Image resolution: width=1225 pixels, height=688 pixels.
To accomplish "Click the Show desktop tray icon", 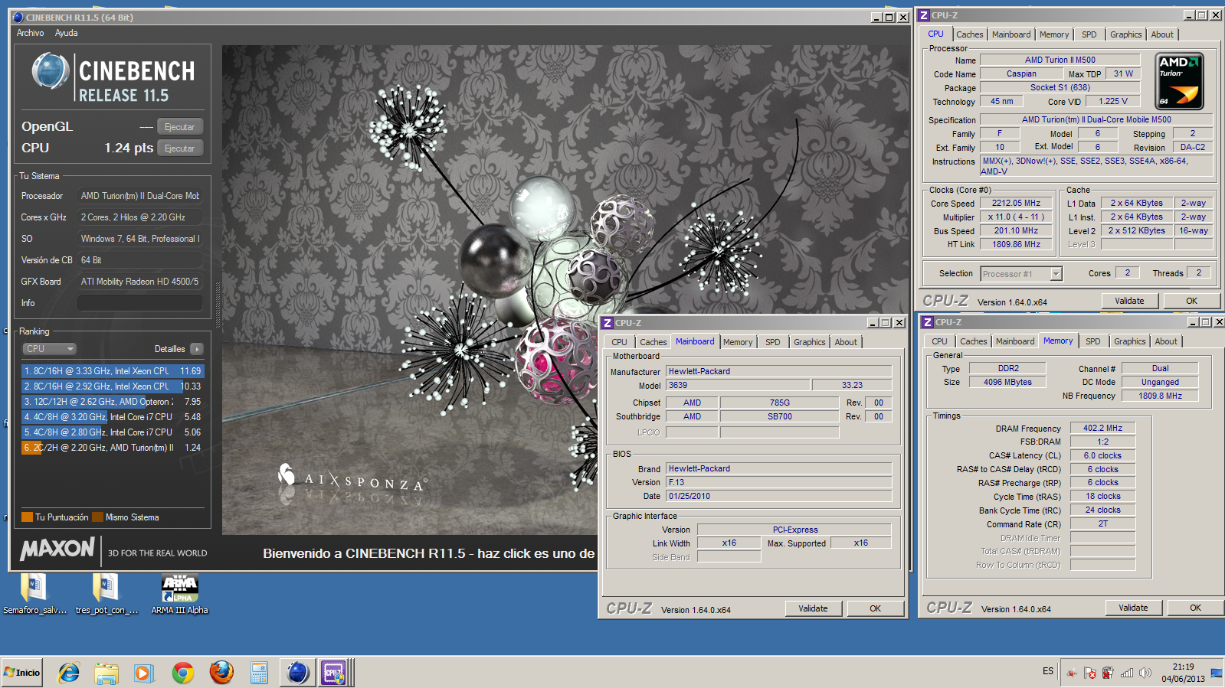I will pos(1217,673).
